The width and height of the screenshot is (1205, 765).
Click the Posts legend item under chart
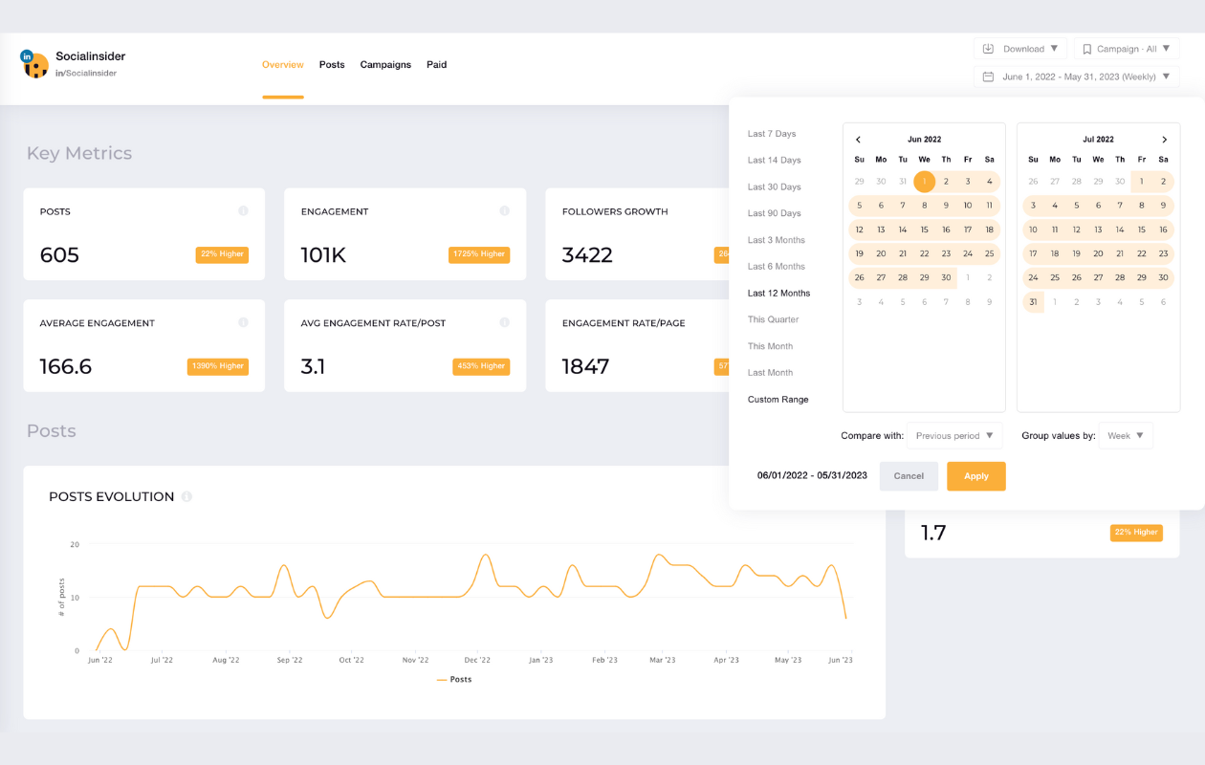(454, 680)
